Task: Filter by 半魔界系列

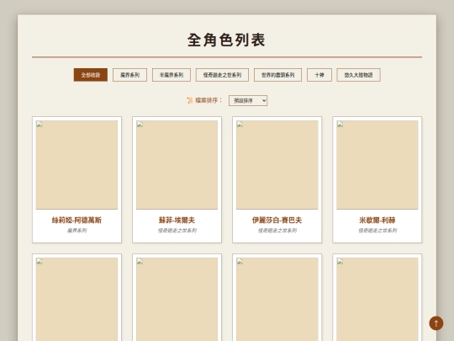Action: (172, 75)
